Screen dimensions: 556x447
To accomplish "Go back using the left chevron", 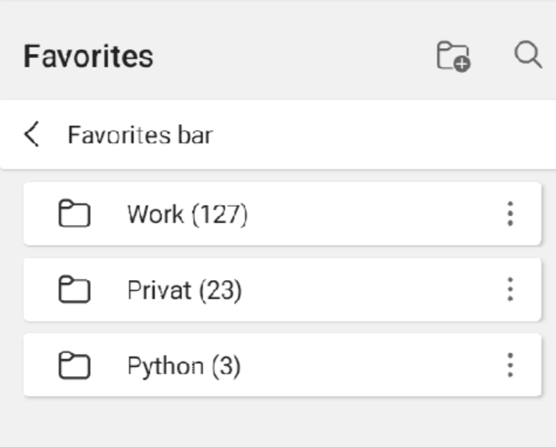I will point(32,135).
